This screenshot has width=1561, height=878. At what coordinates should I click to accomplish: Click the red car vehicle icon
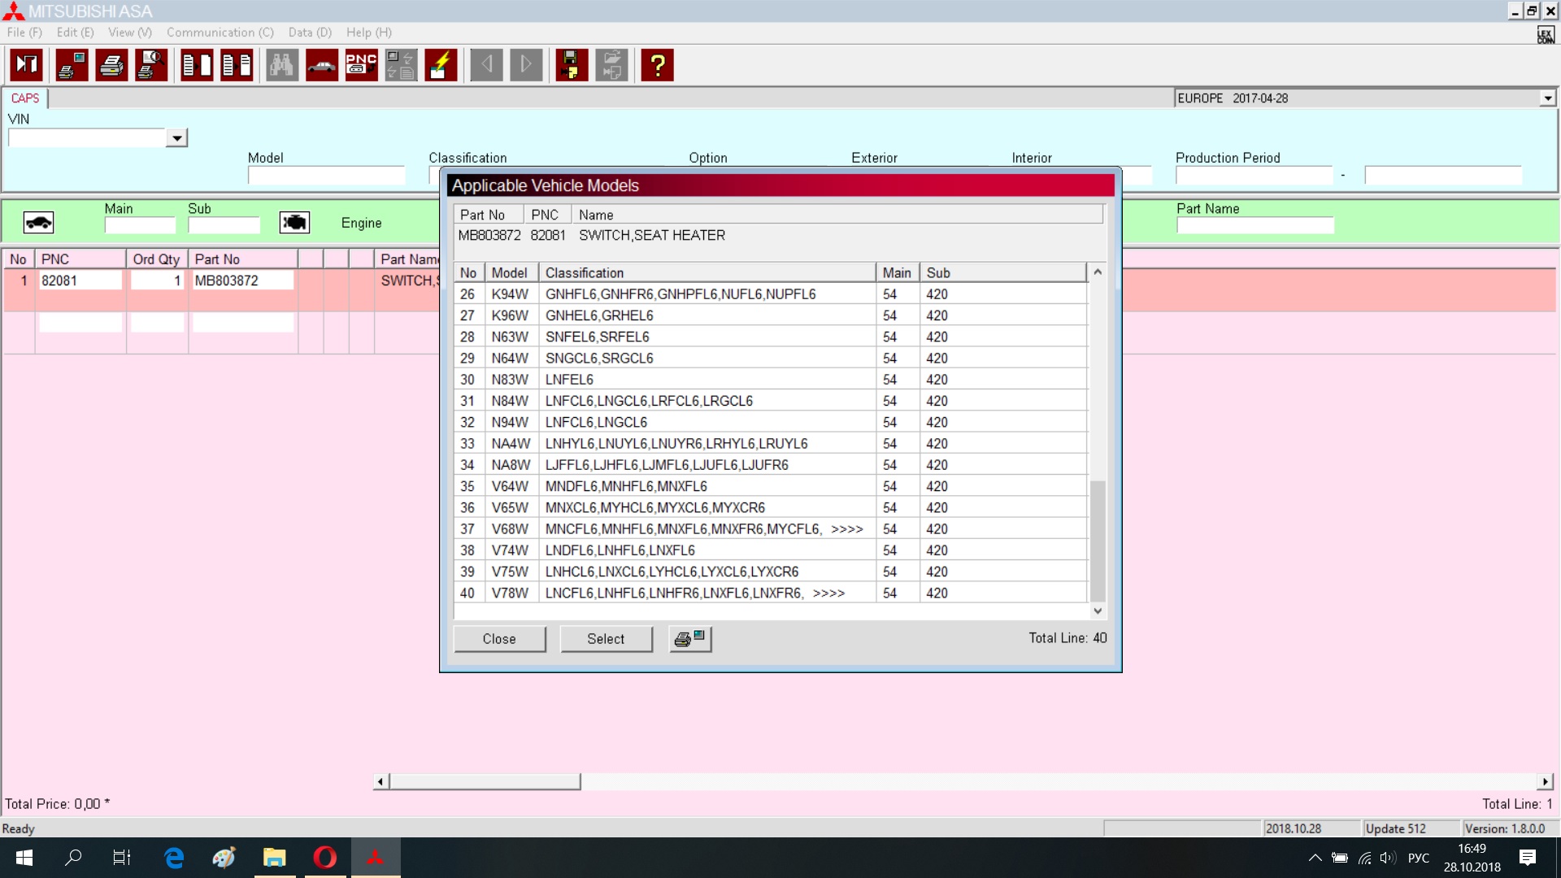point(322,65)
